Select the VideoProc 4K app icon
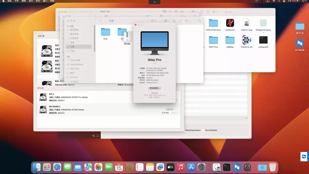Screen dimensions: 309x174 [247, 40]
